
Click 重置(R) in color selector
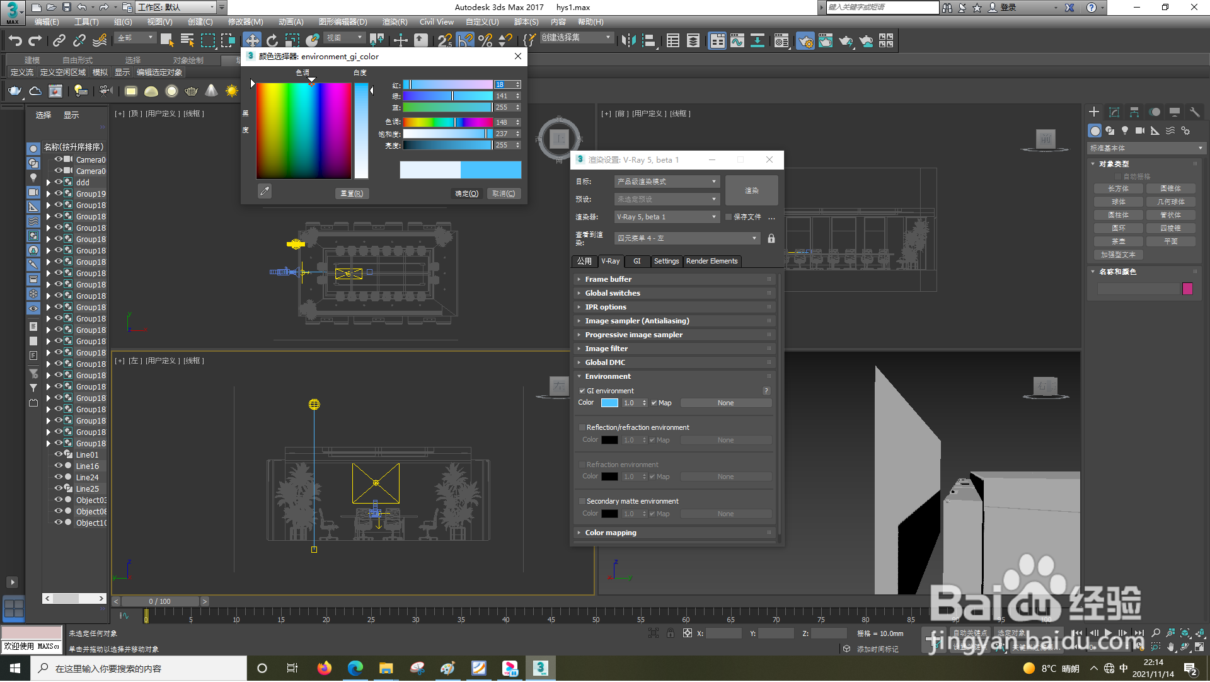click(x=352, y=194)
